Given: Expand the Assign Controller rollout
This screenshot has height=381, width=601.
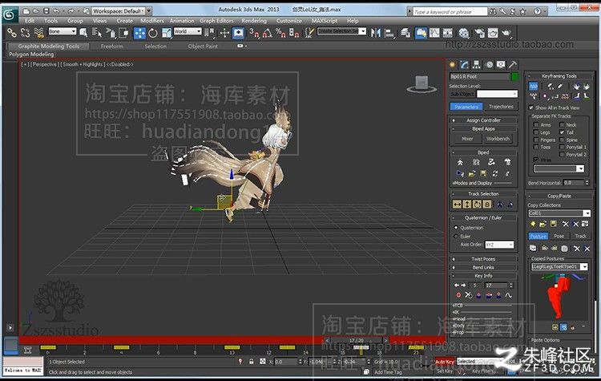Looking at the screenshot, I should tap(483, 120).
